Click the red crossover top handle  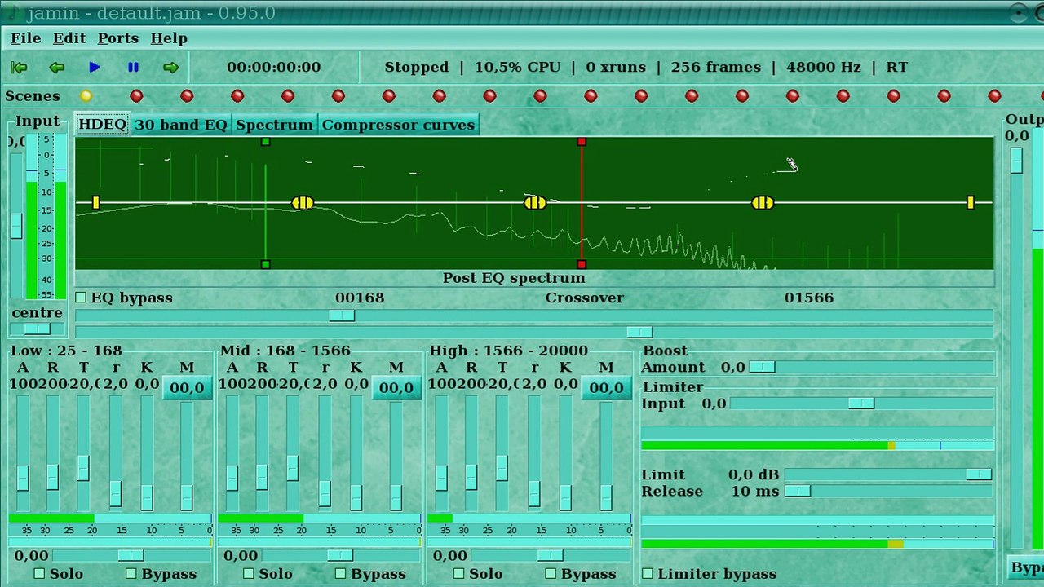click(x=582, y=142)
